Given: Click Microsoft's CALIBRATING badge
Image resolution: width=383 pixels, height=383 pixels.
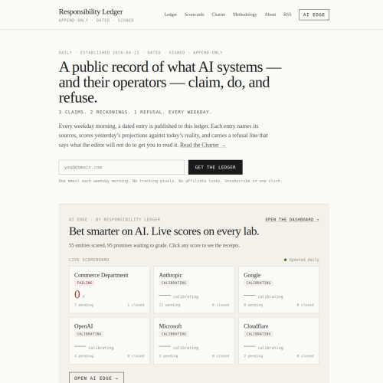Looking at the screenshot, I should pos(174,334).
